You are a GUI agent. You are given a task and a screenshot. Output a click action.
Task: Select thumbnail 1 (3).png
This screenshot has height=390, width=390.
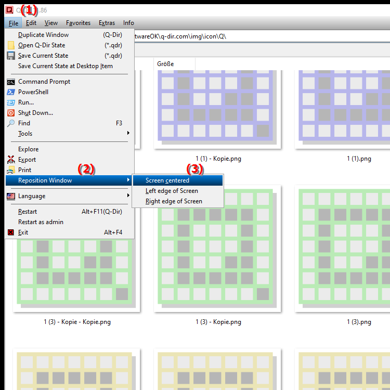343,249
